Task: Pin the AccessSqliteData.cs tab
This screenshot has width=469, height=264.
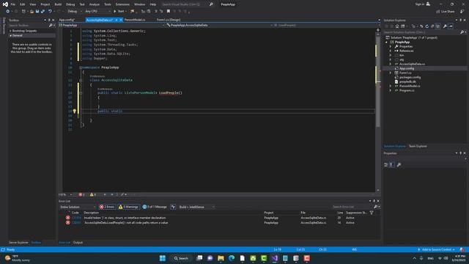Action: point(117,20)
